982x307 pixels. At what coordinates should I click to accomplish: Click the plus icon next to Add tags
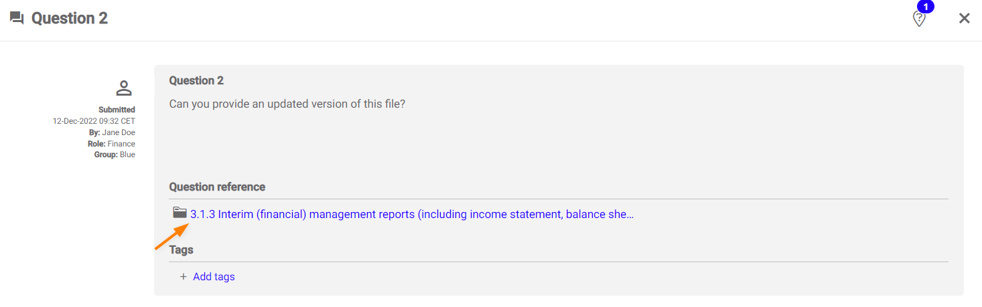pyautogui.click(x=184, y=277)
